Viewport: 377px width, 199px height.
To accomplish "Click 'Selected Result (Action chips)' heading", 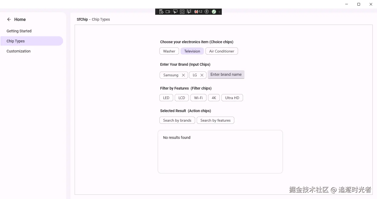I will 186,111.
